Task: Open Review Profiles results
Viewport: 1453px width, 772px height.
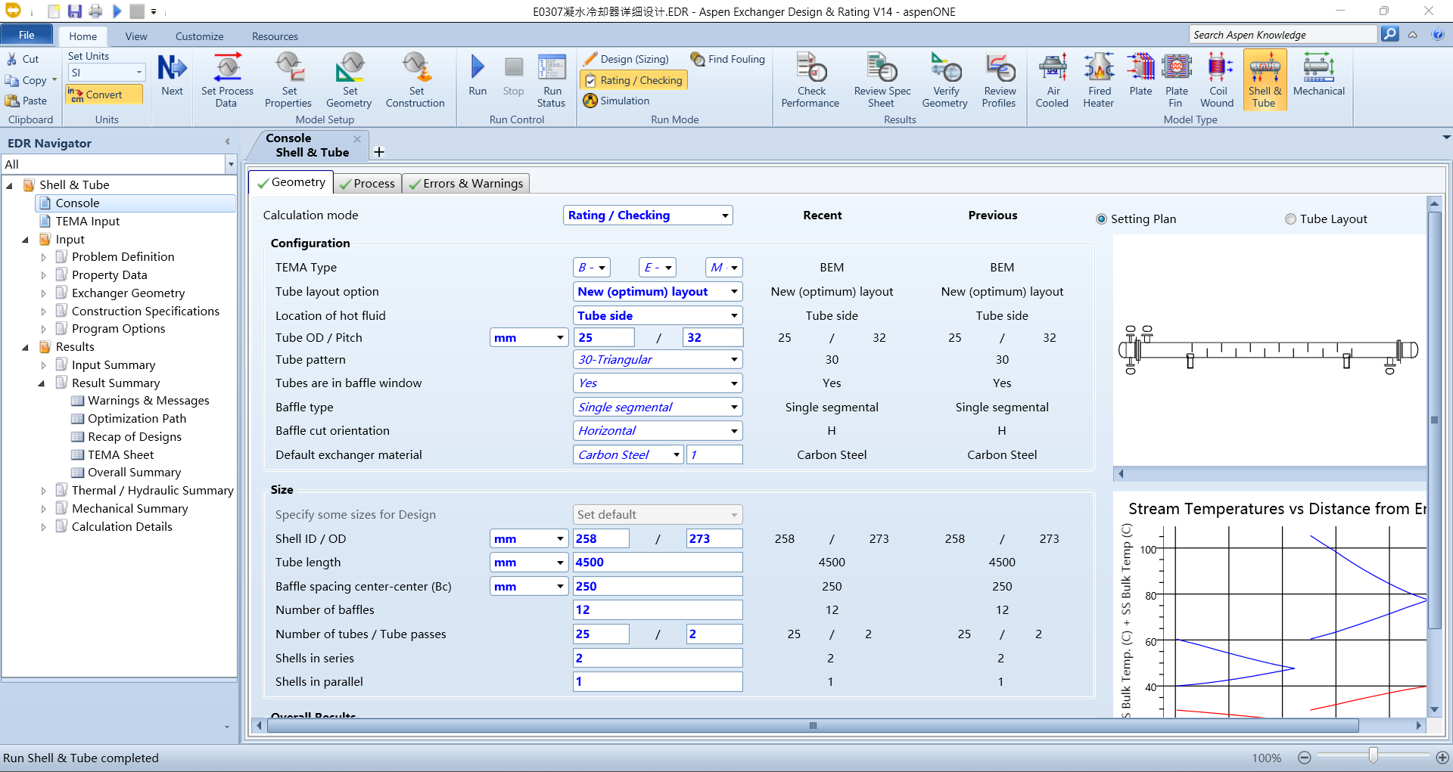Action: 999,80
